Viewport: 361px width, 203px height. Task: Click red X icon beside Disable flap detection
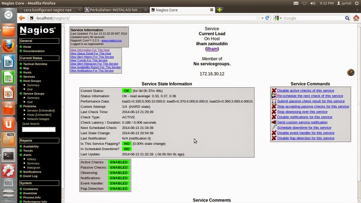274,138
